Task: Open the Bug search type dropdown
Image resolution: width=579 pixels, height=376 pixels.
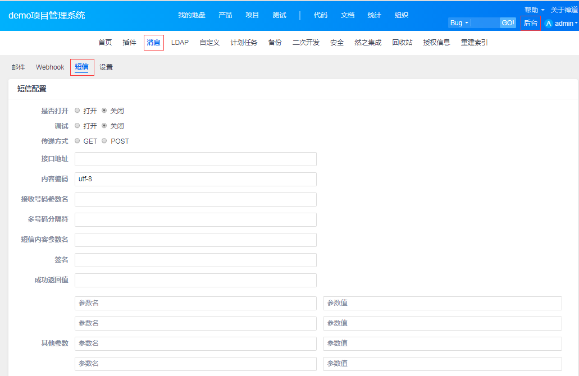Action: pos(459,23)
